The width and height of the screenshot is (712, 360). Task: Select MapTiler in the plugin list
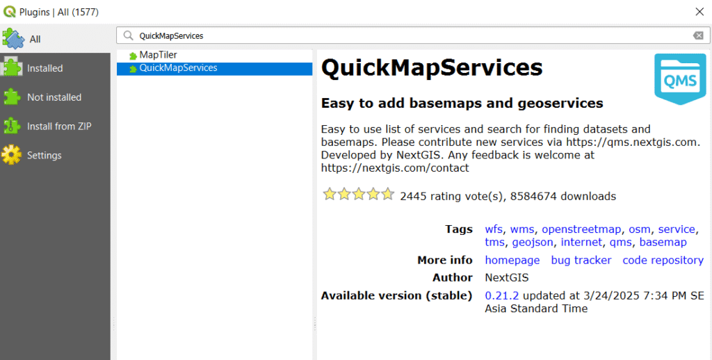click(x=214, y=55)
